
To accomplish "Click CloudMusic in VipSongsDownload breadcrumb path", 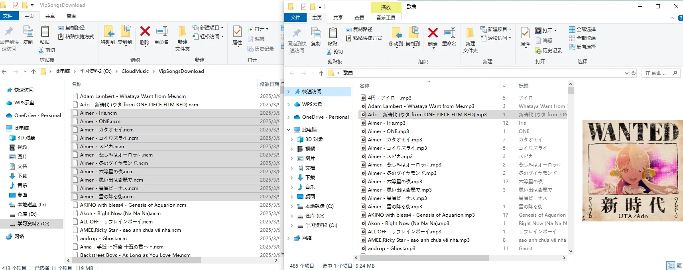I will (x=135, y=71).
